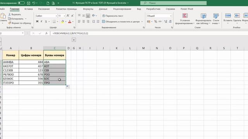248x139 pixels.
Task: Go to the Данные tab
Action: tap(103, 9)
